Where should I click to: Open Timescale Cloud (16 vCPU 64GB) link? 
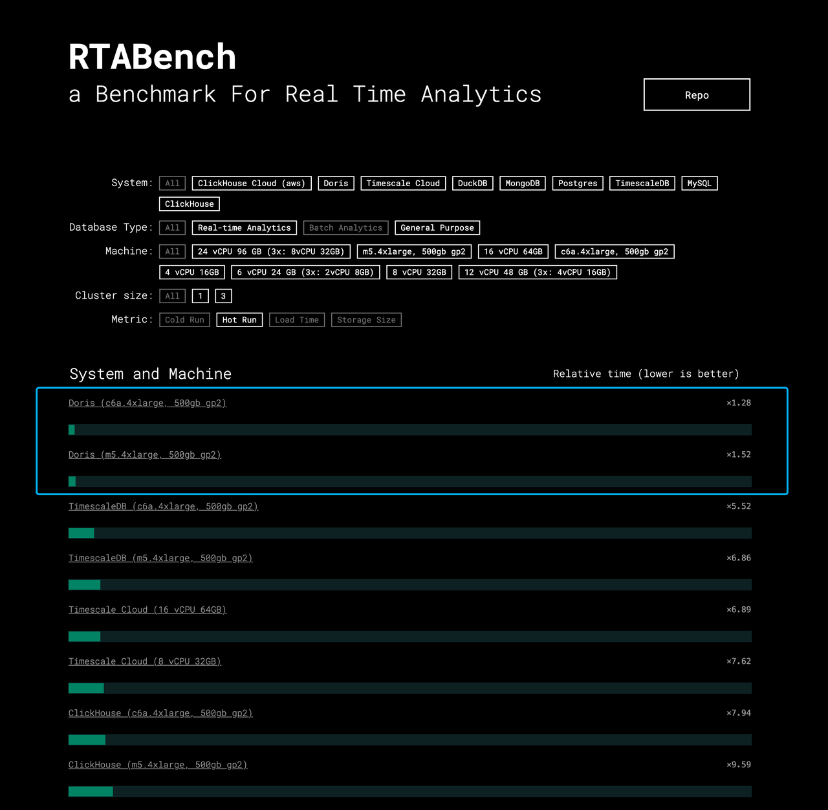(x=147, y=610)
